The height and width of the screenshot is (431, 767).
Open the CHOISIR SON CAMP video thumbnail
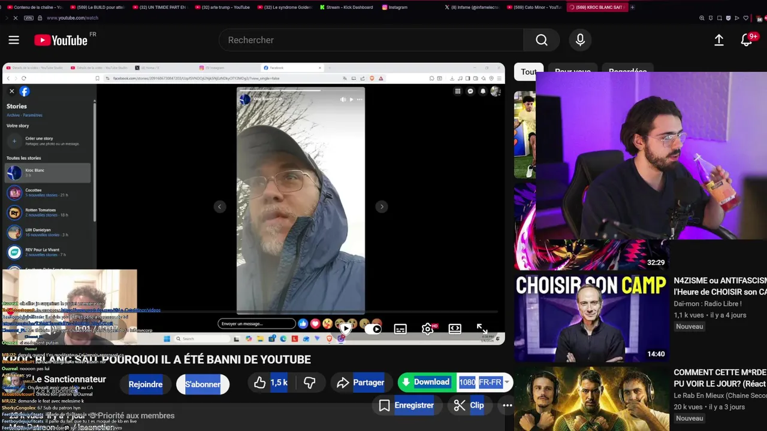(x=591, y=318)
